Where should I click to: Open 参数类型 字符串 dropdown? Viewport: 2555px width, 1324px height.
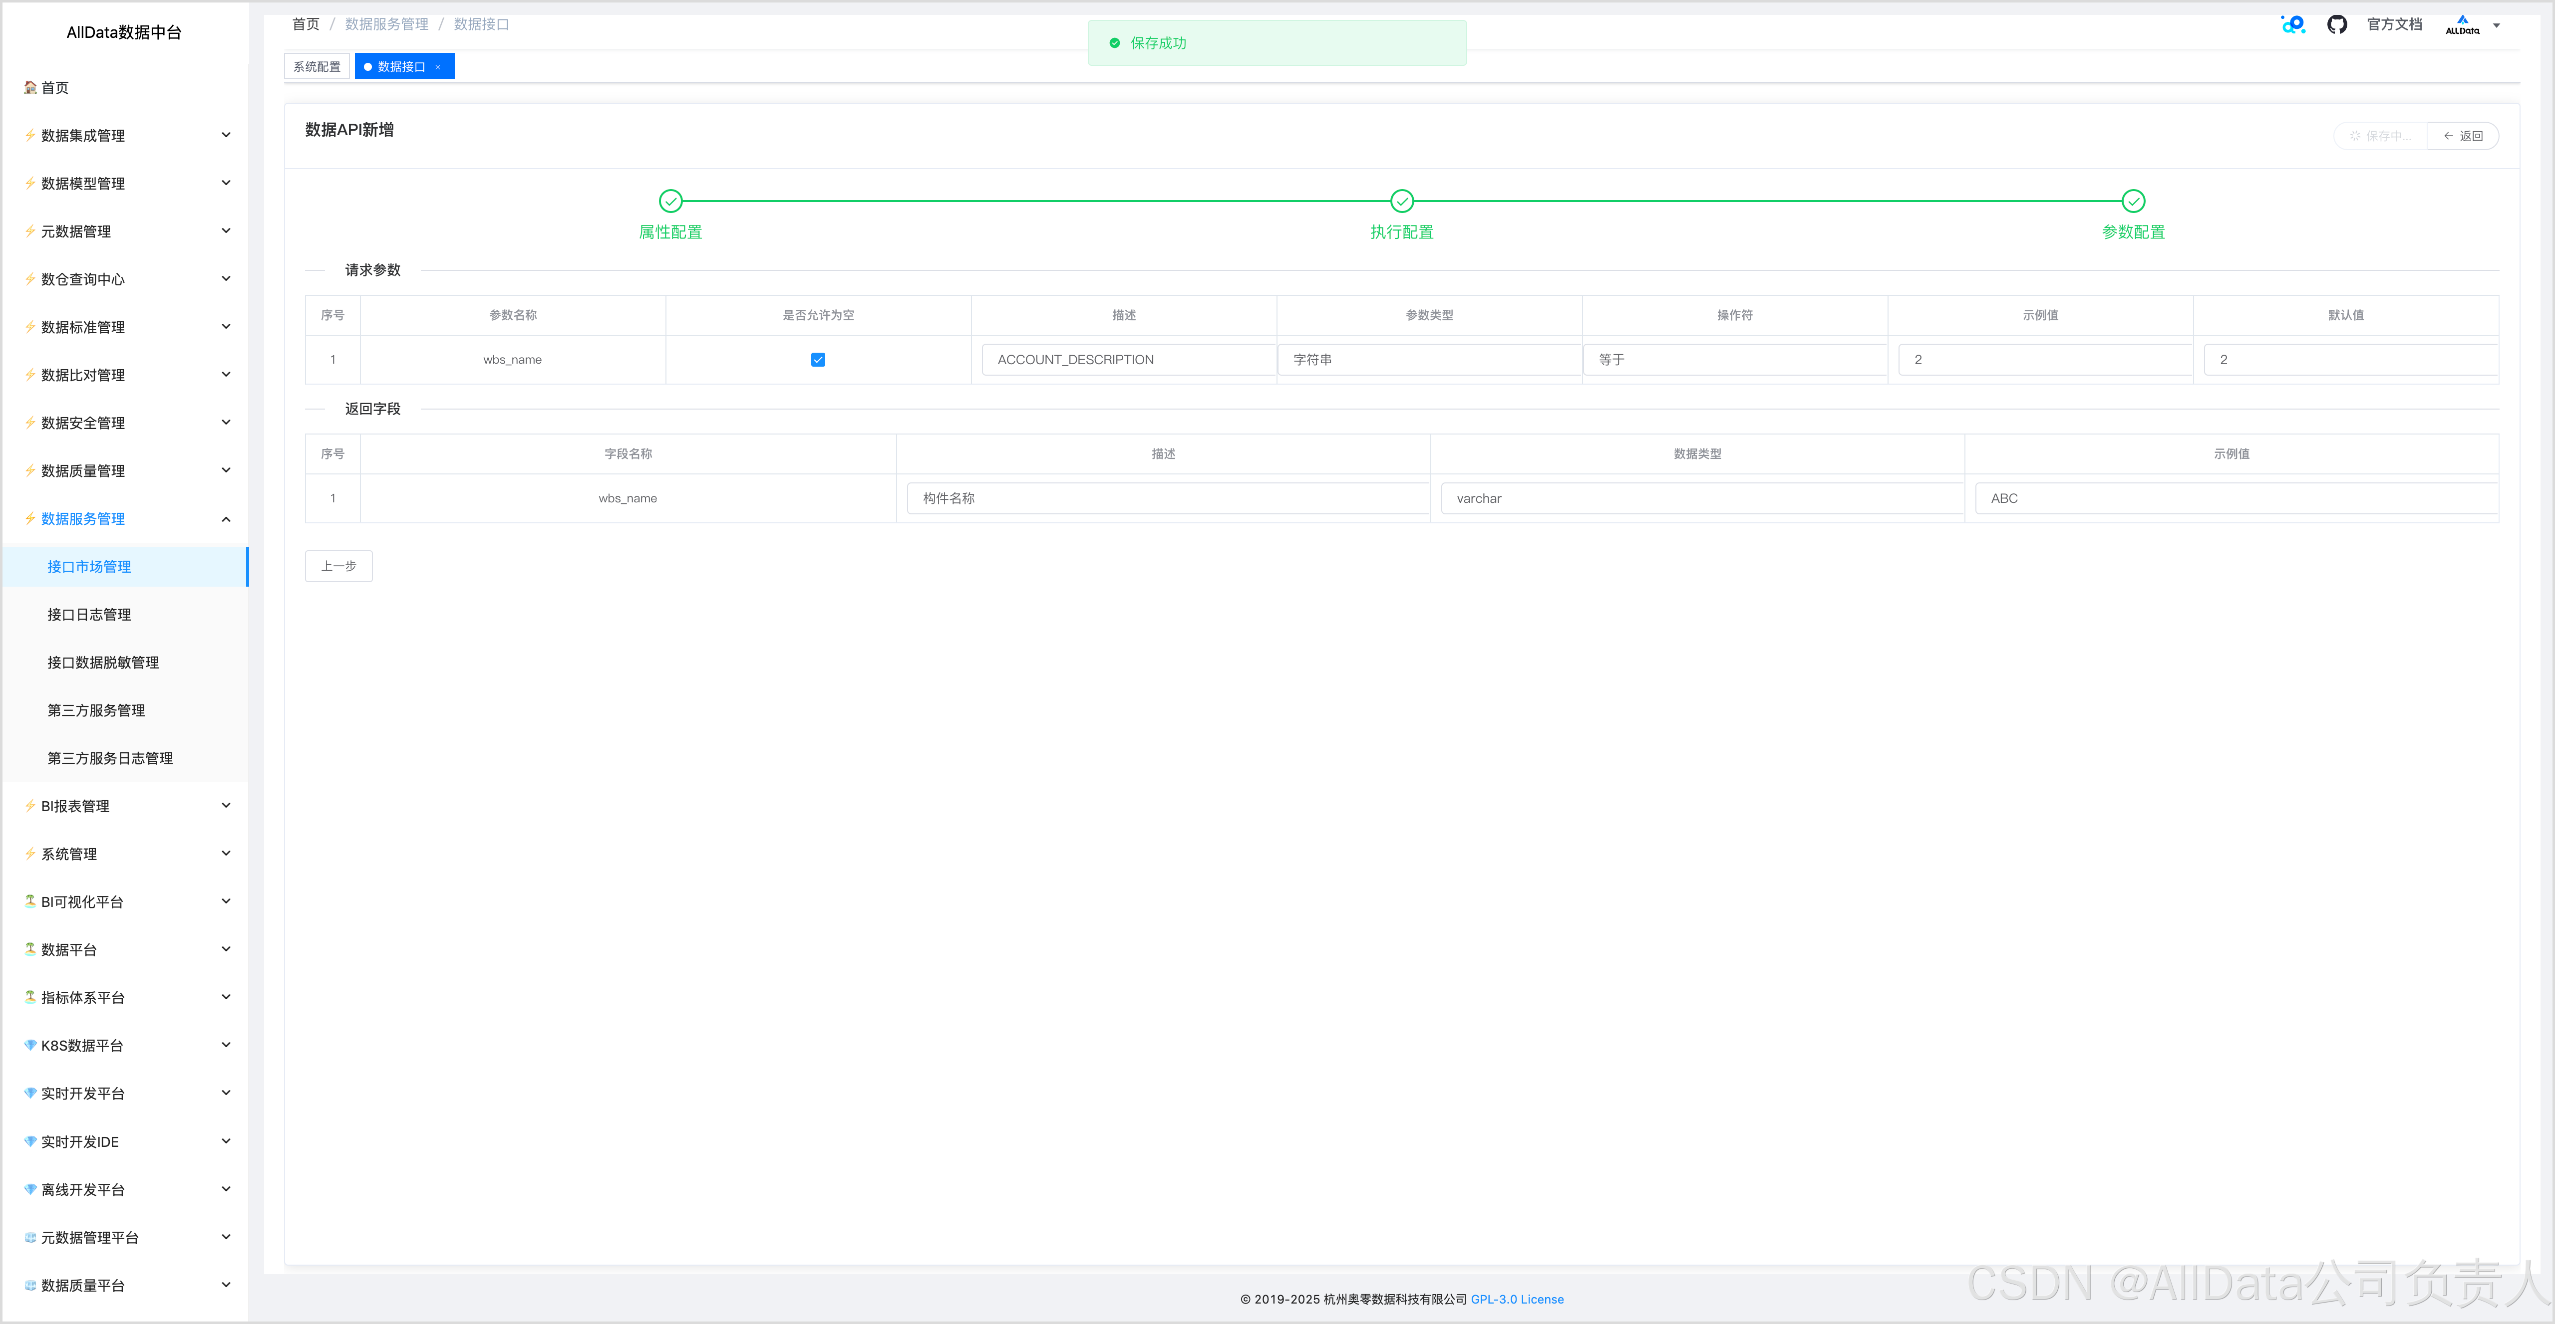coord(1428,360)
